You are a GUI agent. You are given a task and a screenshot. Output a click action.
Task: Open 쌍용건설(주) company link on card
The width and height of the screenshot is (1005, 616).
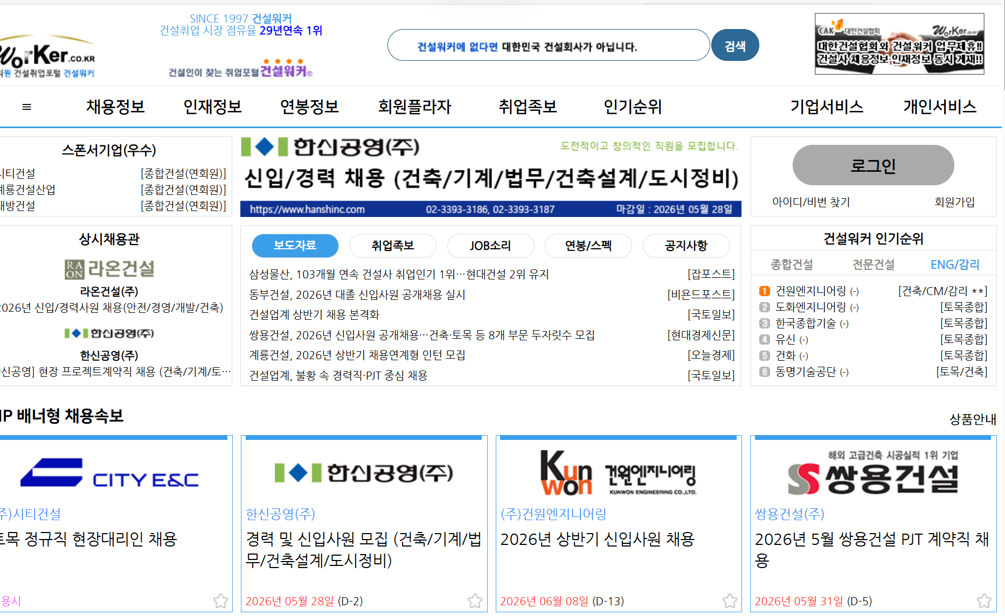click(x=789, y=514)
